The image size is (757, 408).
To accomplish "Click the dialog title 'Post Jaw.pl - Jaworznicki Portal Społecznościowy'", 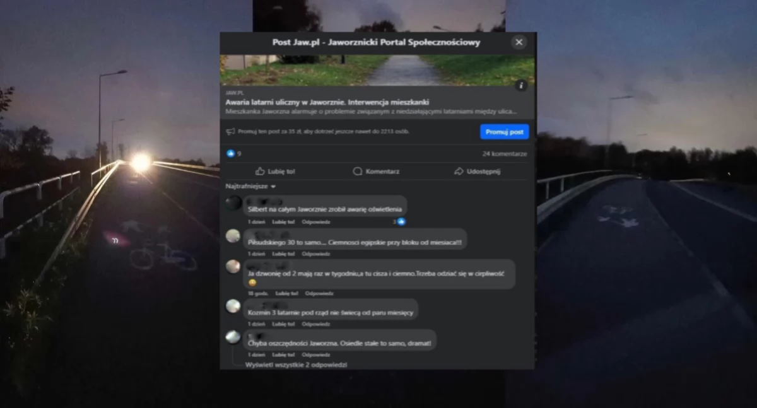I will click(x=377, y=42).
